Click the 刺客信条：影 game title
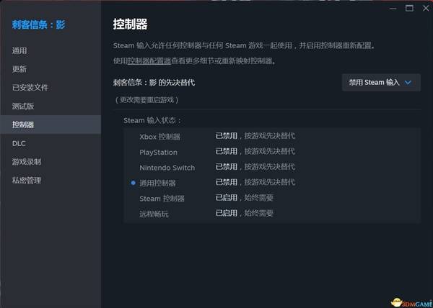This screenshot has width=433, height=308. point(38,24)
